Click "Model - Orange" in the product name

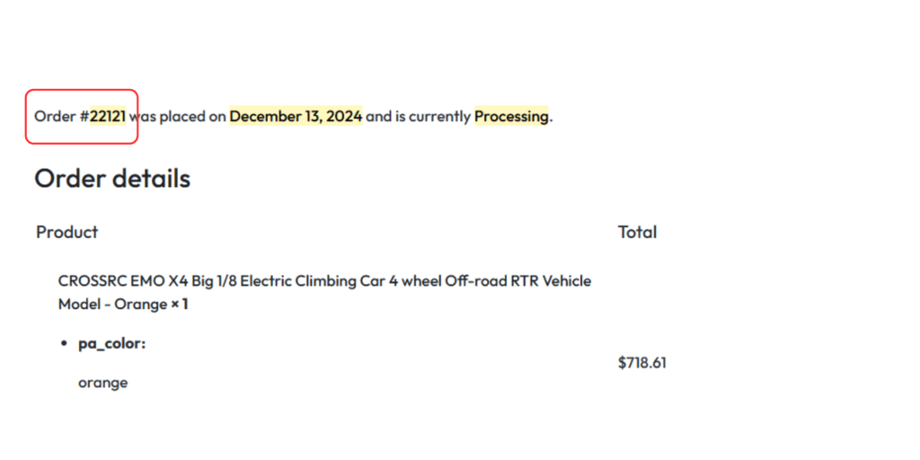point(112,305)
